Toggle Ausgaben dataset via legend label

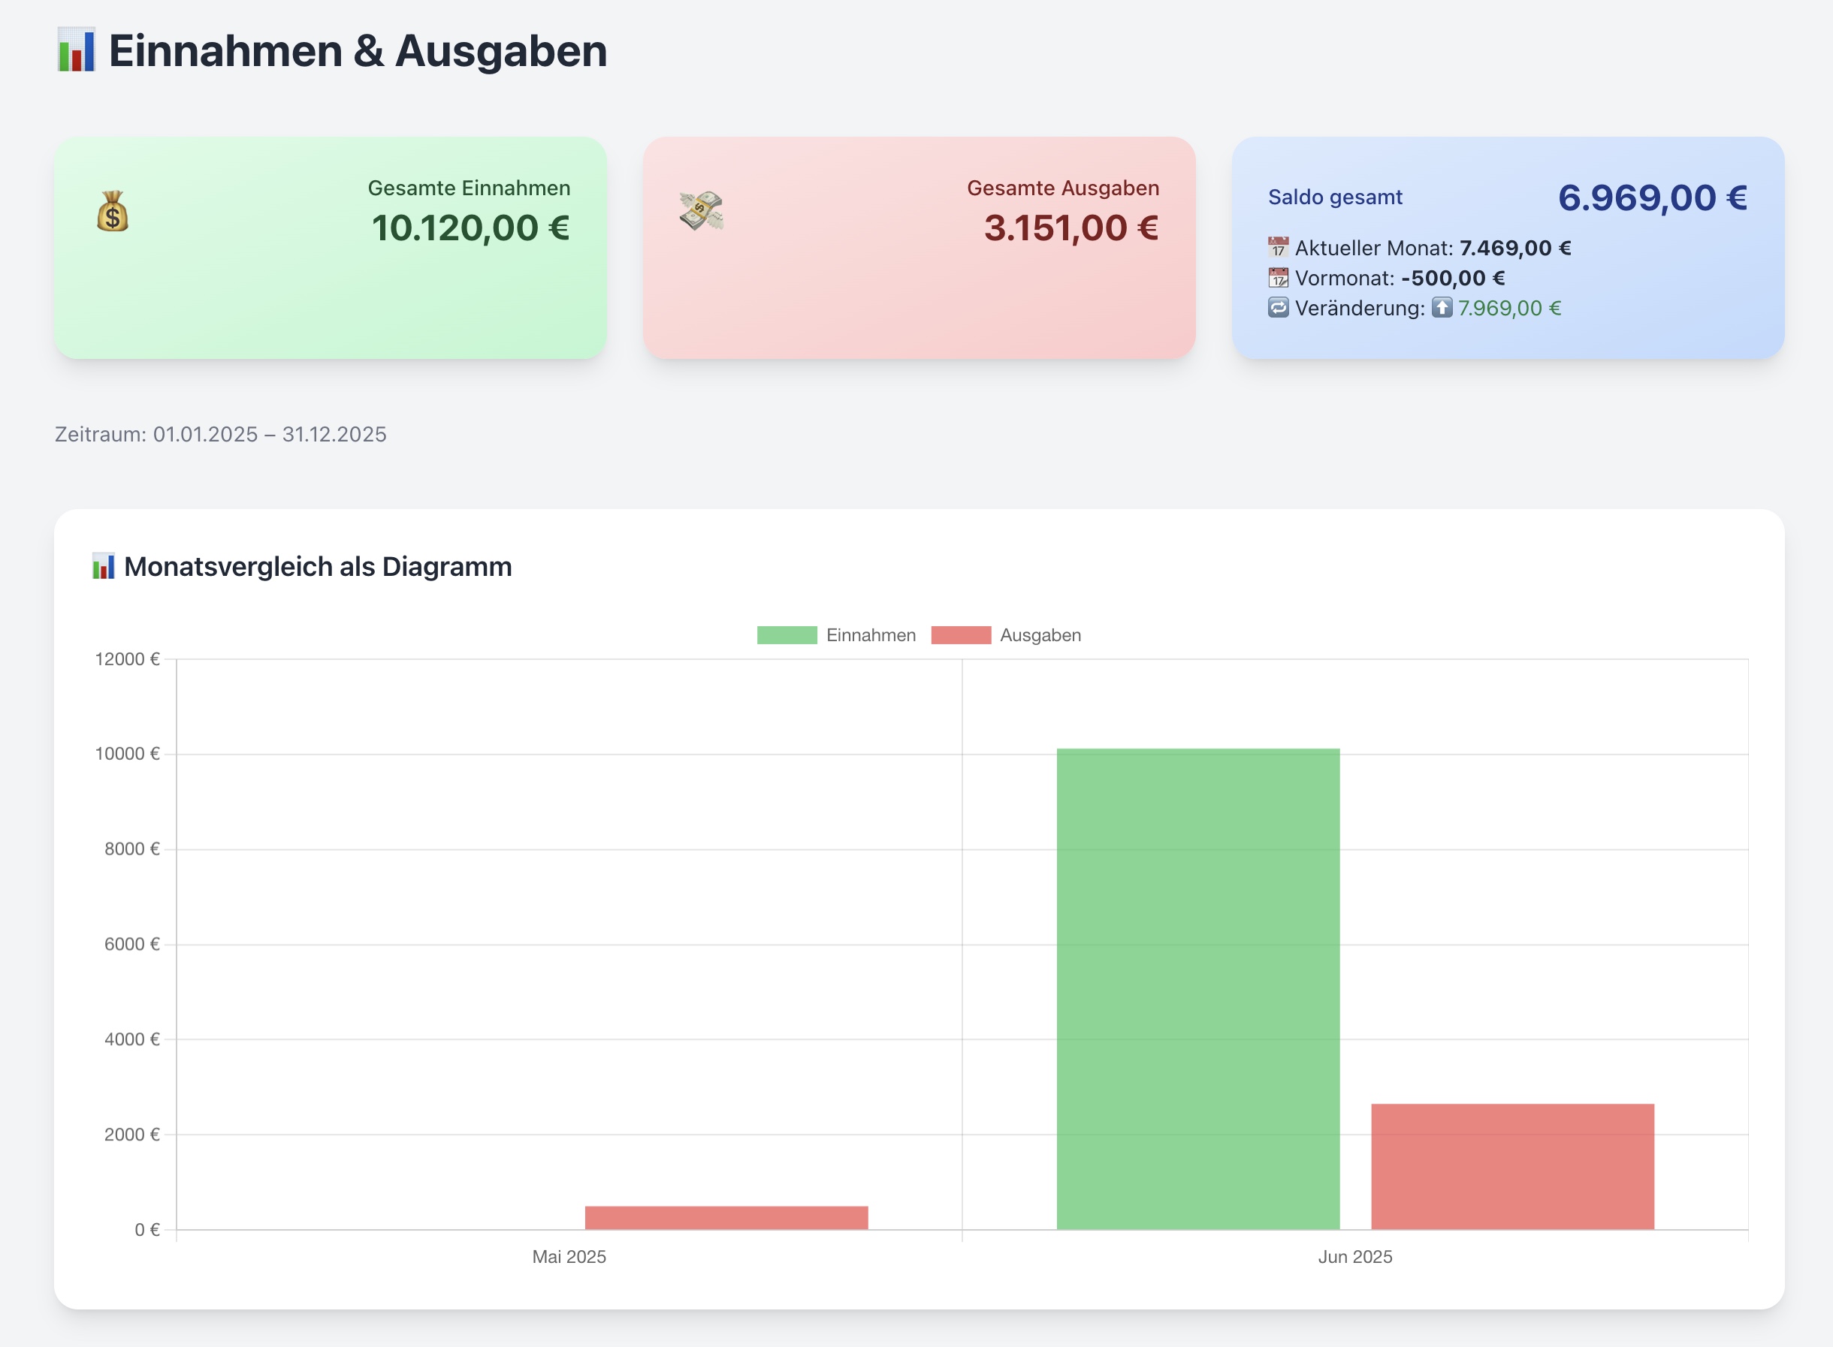(1040, 635)
